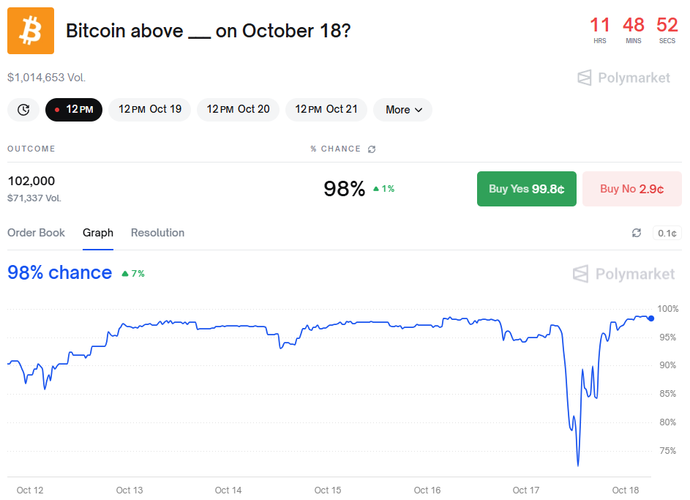The width and height of the screenshot is (690, 500).
Task: Open the past markets clock icon
Action: click(23, 110)
